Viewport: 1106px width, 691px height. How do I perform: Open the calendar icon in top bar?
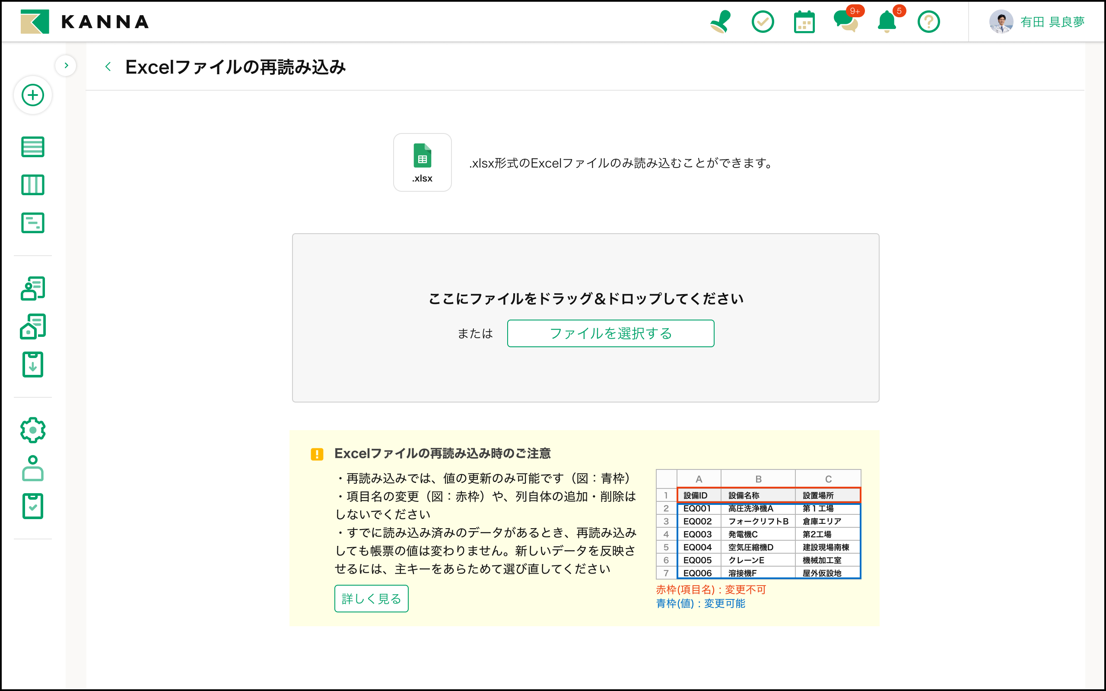804,22
